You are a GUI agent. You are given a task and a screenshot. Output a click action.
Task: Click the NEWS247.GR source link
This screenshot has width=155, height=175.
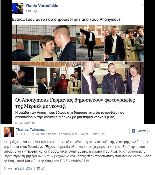[x=25, y=123]
